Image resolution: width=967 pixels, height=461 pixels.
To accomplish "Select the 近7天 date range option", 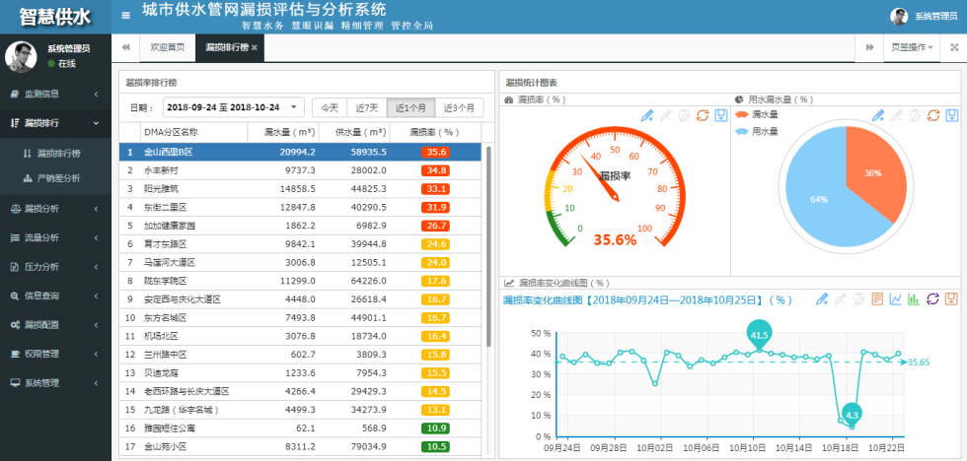I will pos(367,107).
